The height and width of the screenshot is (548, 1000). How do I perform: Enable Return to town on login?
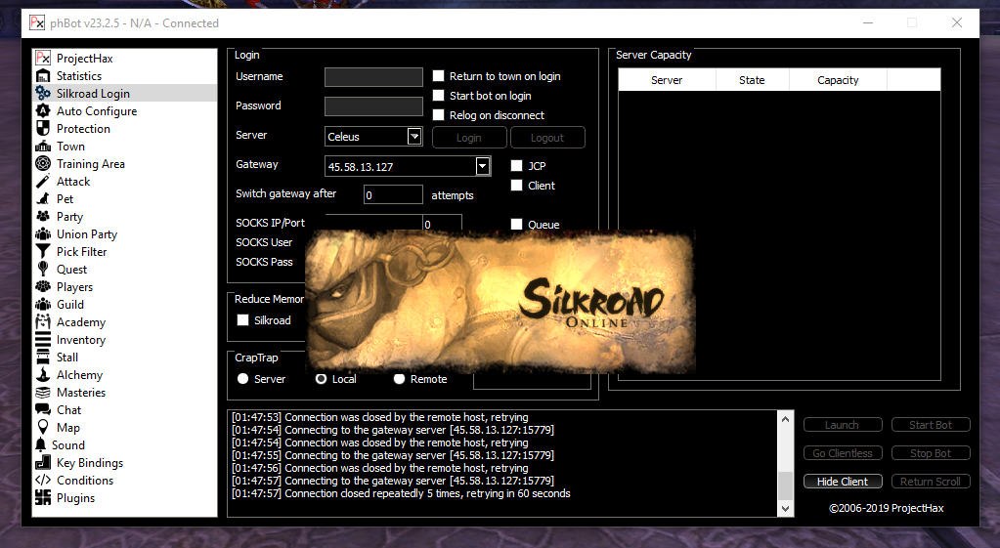[439, 76]
